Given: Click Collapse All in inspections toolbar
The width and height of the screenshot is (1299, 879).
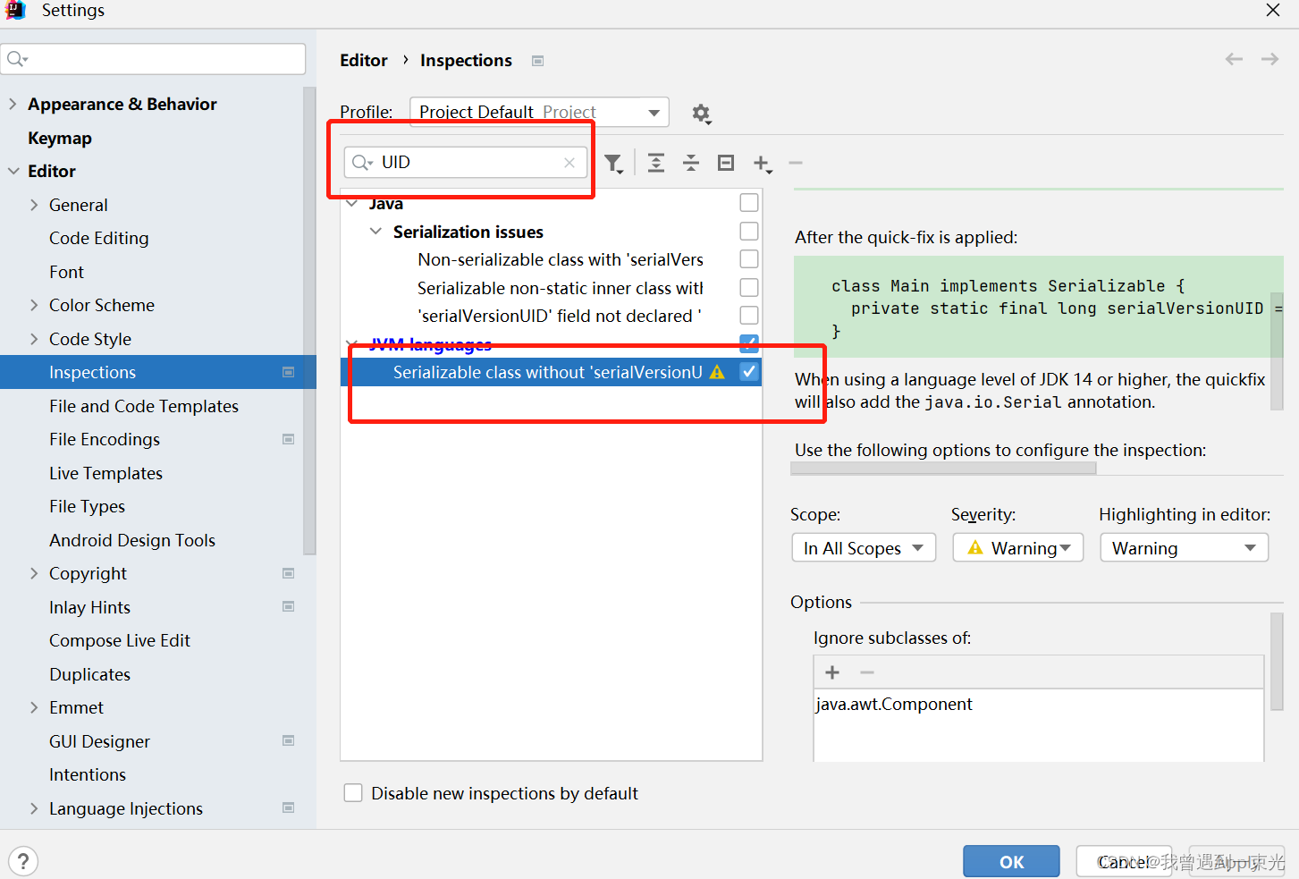Looking at the screenshot, I should pyautogui.click(x=691, y=163).
